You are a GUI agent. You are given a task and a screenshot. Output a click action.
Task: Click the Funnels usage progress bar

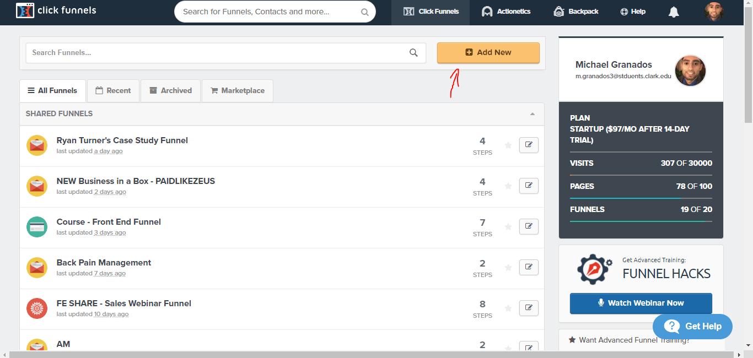pos(641,221)
